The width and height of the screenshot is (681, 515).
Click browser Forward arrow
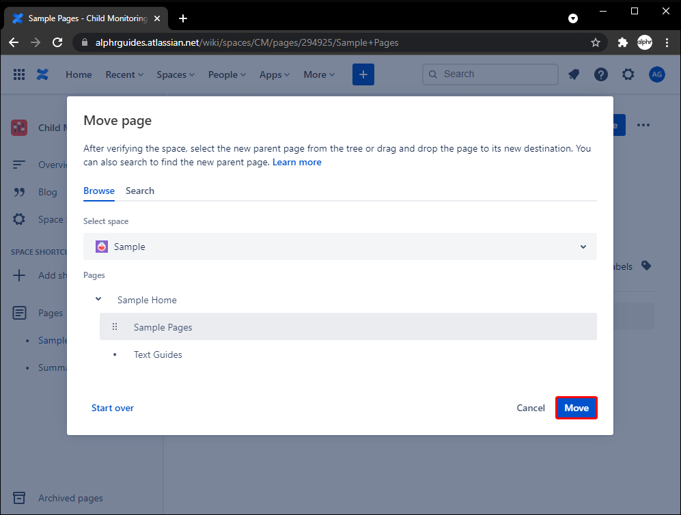coord(36,42)
